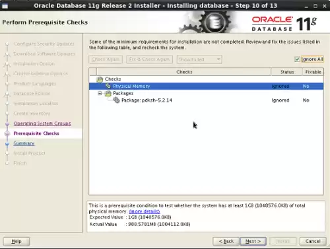Click the Next button

pyautogui.click(x=253, y=241)
